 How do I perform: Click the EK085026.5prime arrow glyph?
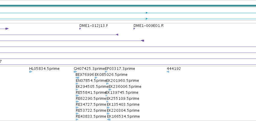[x=96, y=78]
